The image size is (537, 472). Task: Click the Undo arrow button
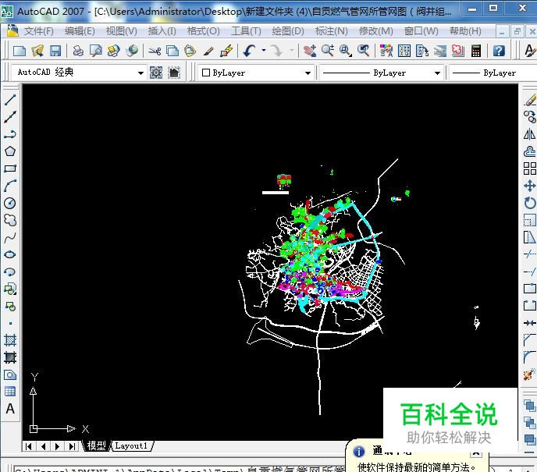[x=249, y=51]
